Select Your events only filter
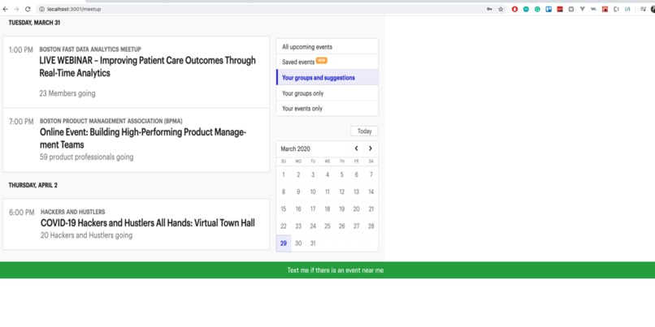Viewport: 655px width, 327px height. point(327,109)
